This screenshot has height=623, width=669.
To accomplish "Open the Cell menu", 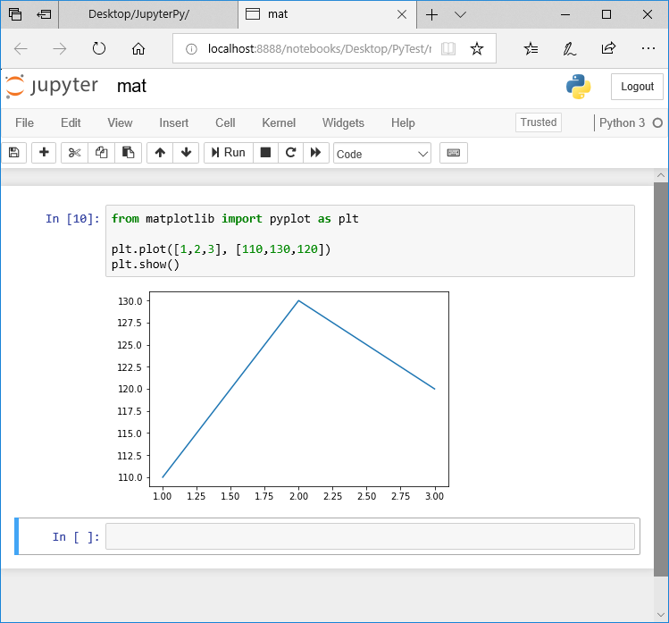I will (225, 123).
